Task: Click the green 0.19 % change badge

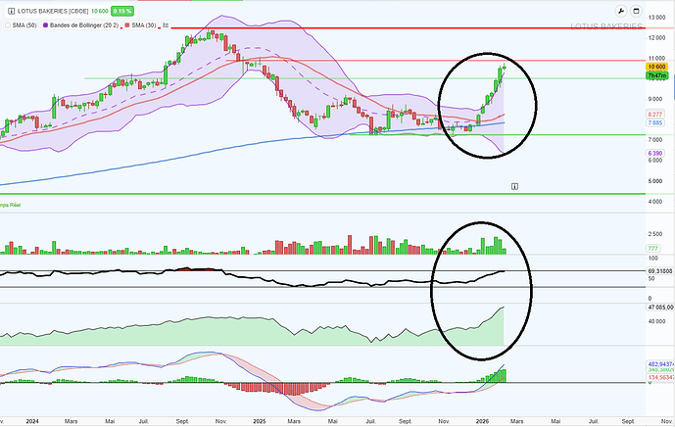Action: [x=122, y=11]
